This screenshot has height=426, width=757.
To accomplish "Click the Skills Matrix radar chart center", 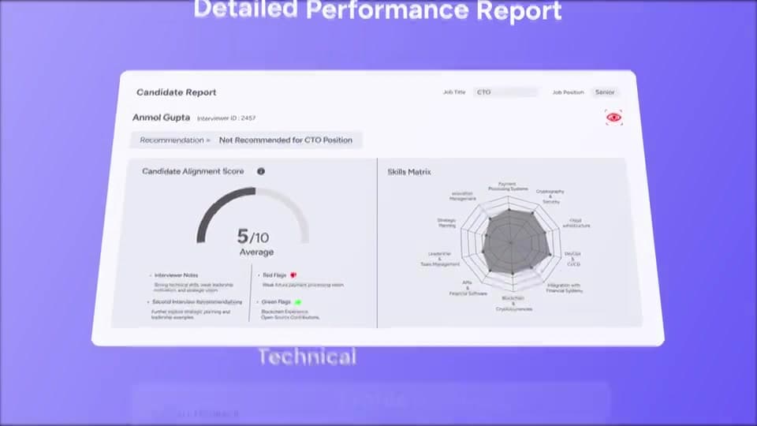I will click(x=510, y=241).
